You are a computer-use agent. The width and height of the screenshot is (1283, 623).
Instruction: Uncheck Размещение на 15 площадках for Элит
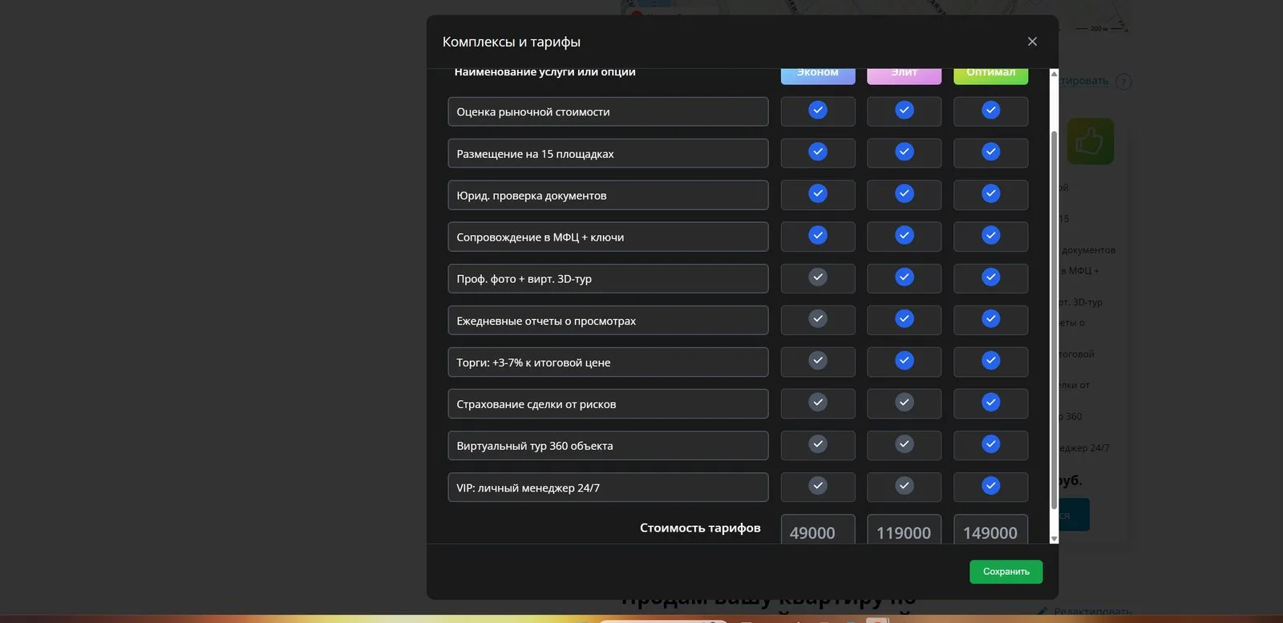coord(905,152)
